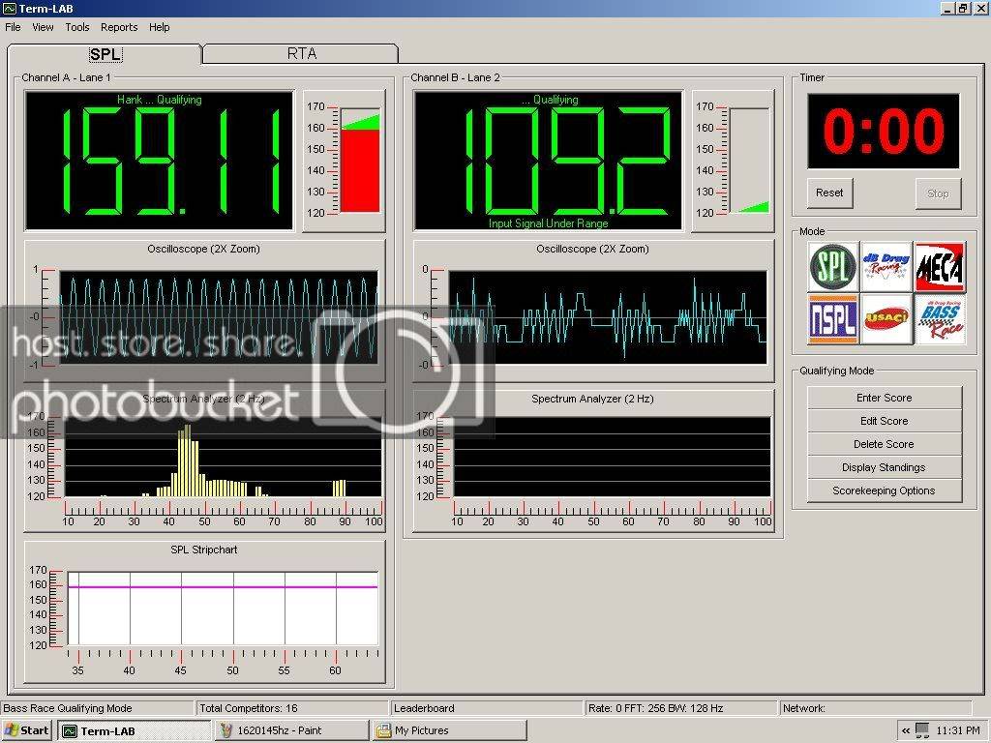The width and height of the screenshot is (991, 743).
Task: Click the Channel B 109.2 SPL readout
Action: (548, 162)
